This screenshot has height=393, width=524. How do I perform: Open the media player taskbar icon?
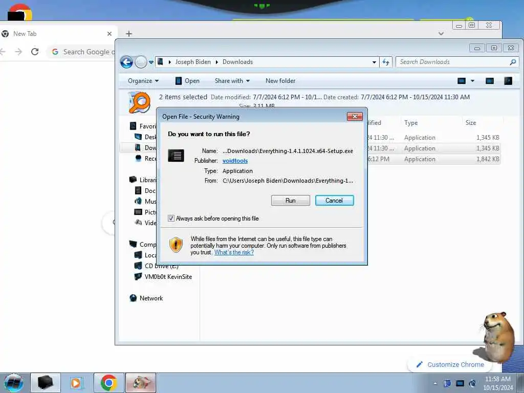76,383
